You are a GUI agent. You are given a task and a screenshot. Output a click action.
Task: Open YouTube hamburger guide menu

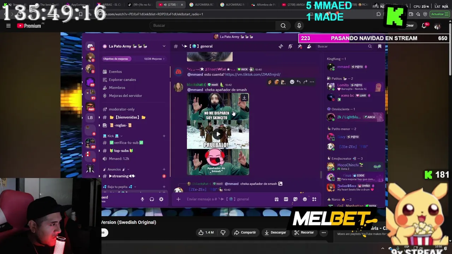click(x=8, y=25)
